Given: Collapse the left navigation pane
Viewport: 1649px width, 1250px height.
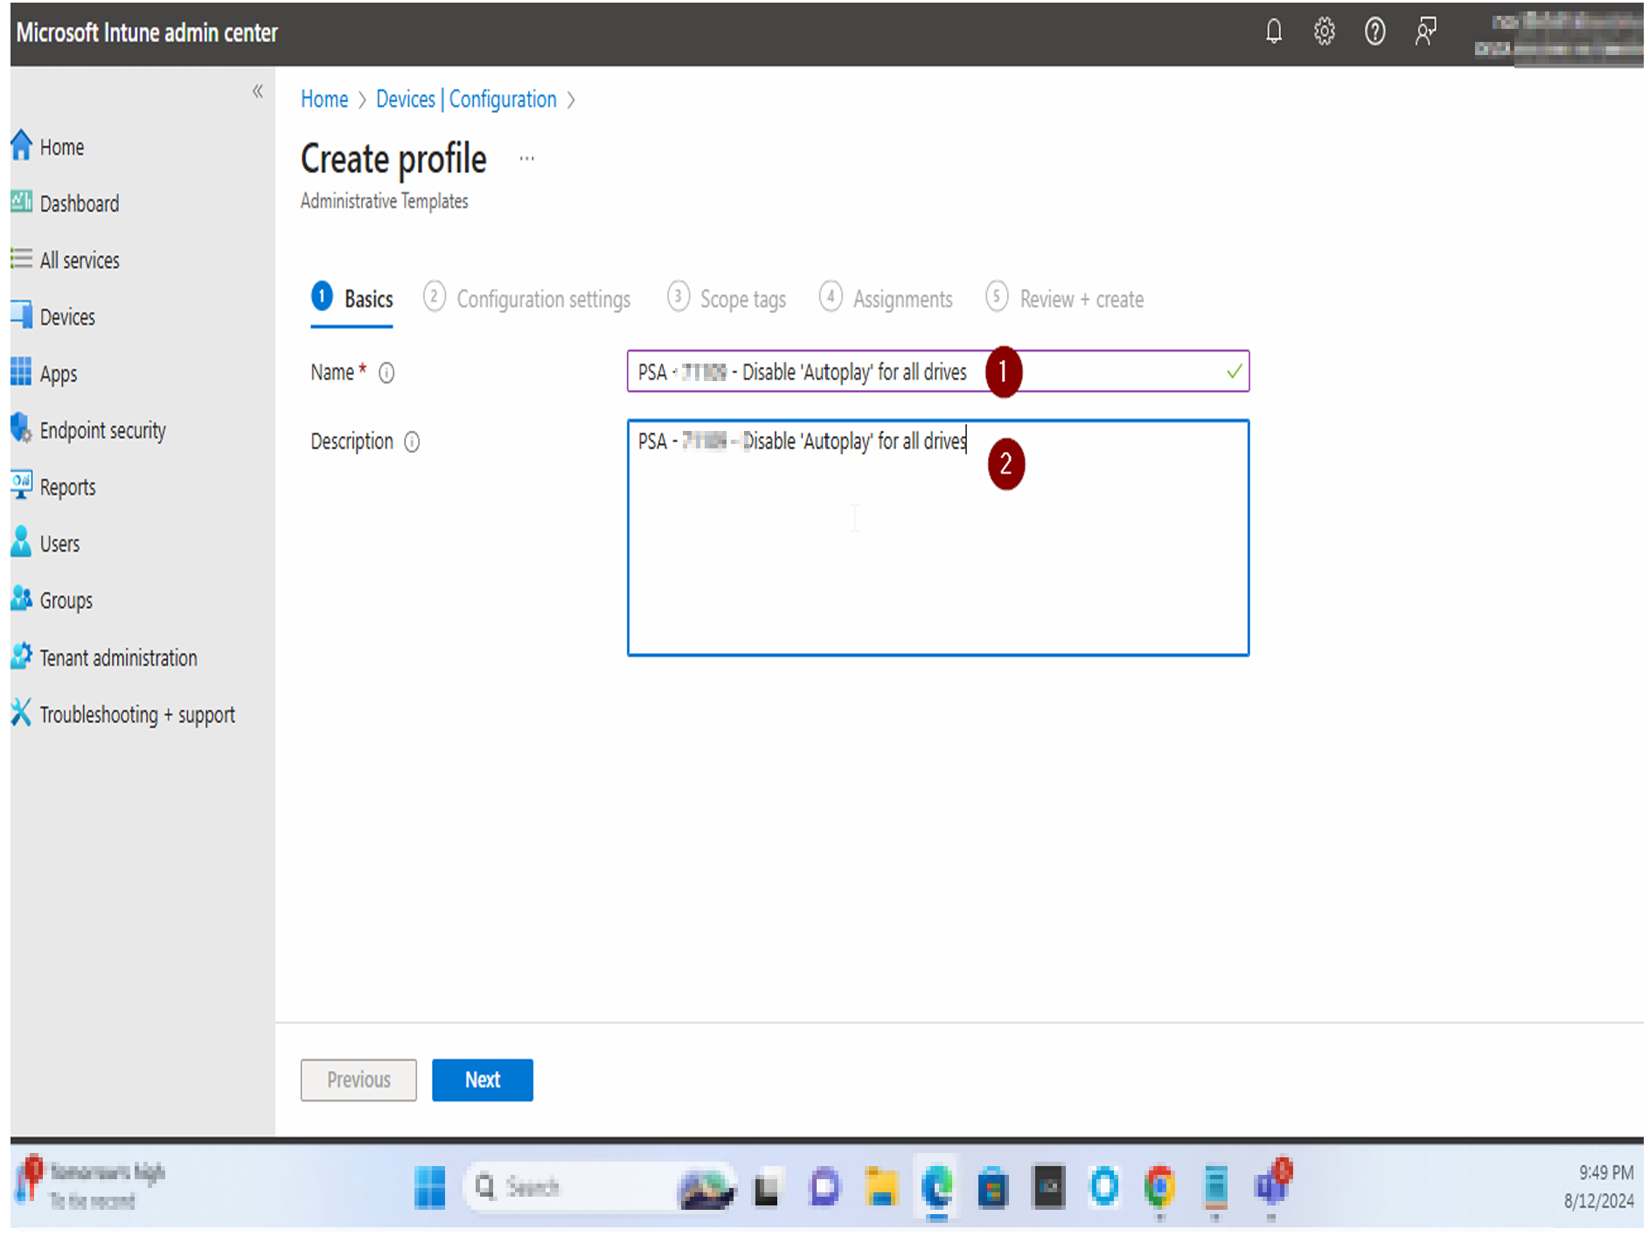Looking at the screenshot, I should (x=257, y=91).
